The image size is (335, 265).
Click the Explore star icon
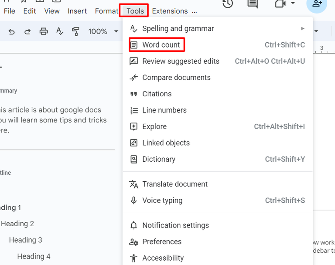coord(134,127)
